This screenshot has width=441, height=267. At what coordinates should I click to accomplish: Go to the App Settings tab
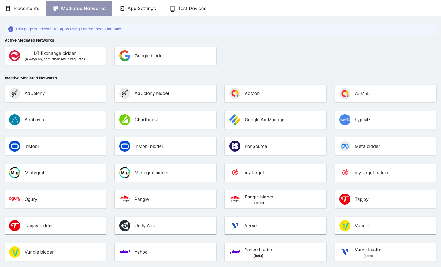pyautogui.click(x=138, y=9)
